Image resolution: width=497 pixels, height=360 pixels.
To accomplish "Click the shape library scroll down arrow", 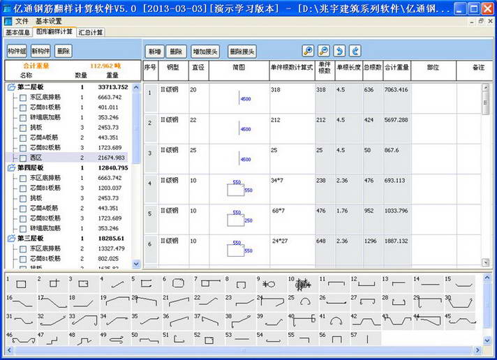I will coord(487,340).
